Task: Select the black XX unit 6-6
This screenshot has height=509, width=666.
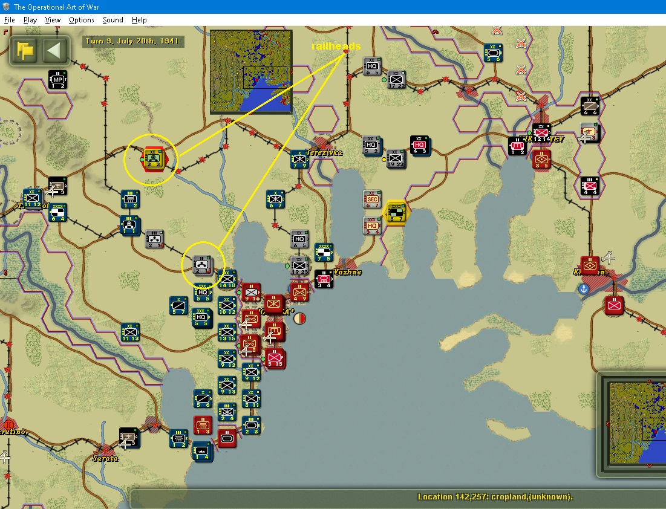Action: click(x=590, y=106)
